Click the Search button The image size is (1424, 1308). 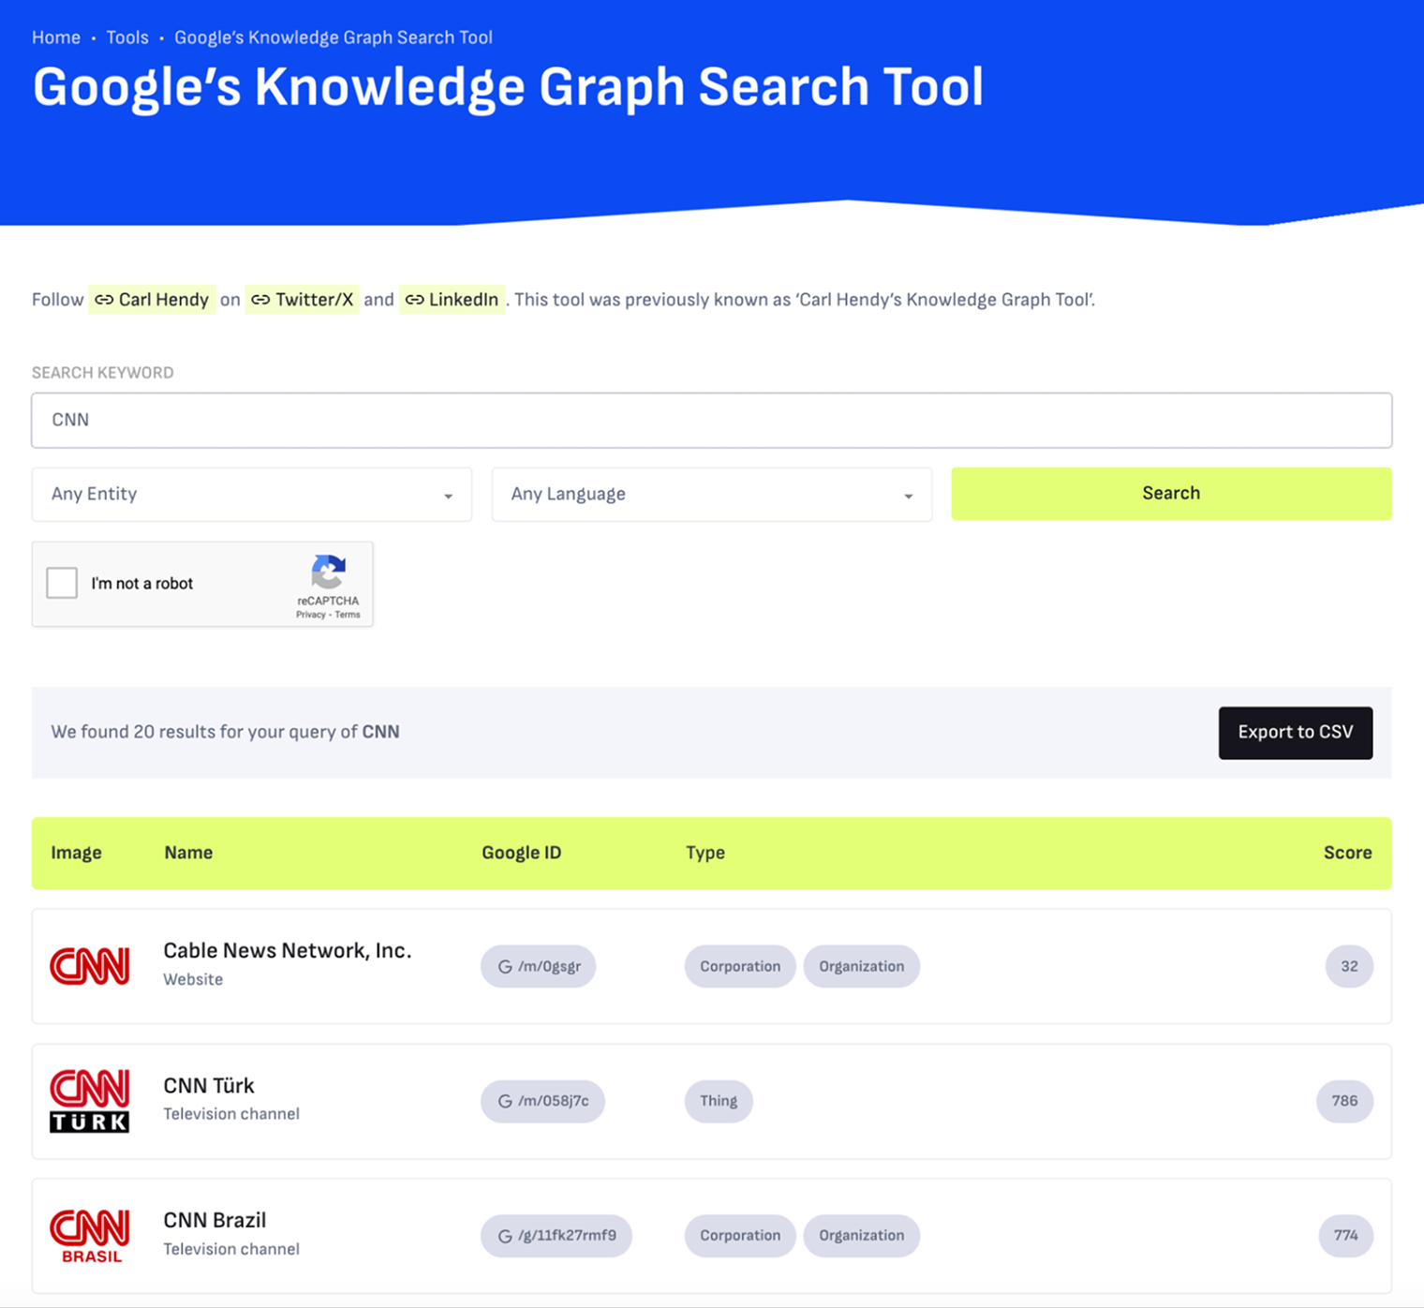pyautogui.click(x=1171, y=494)
